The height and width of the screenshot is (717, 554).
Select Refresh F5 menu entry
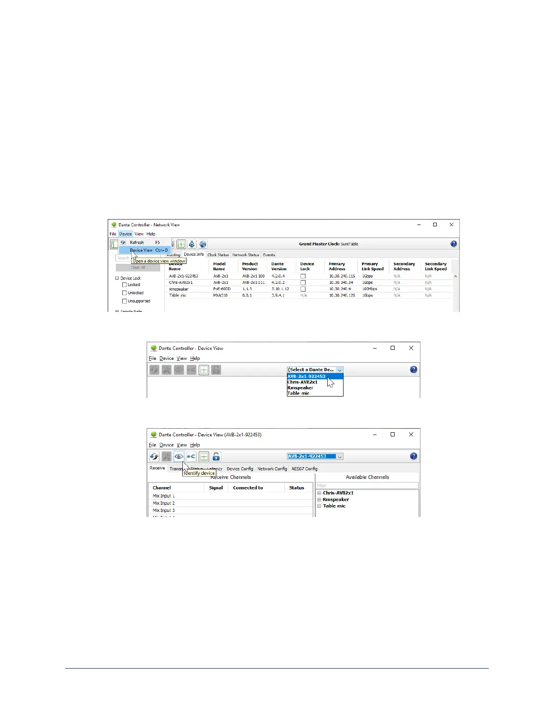[145, 243]
